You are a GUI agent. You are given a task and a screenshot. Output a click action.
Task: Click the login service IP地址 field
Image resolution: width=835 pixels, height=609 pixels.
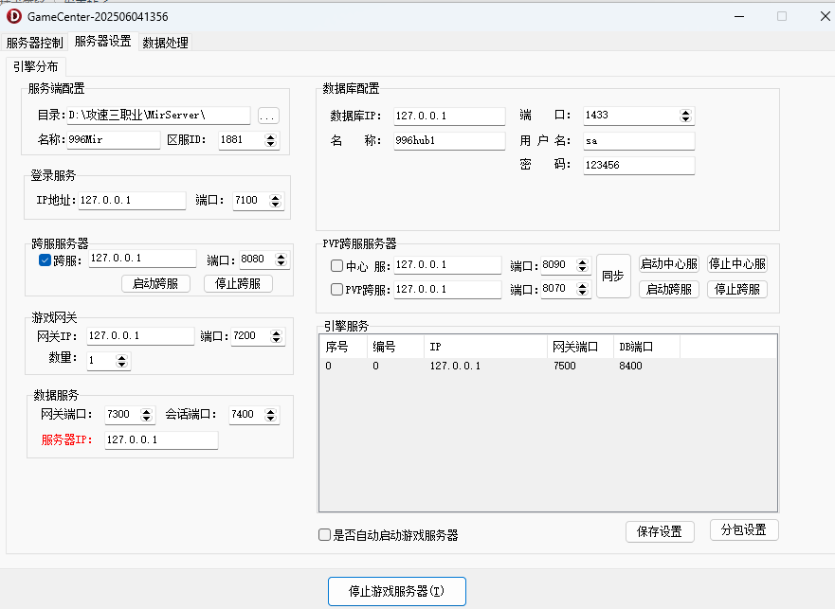(132, 200)
